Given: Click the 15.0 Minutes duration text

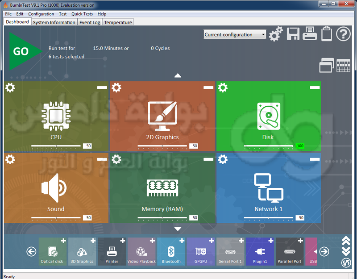Looking at the screenshot, I should click(111, 48).
